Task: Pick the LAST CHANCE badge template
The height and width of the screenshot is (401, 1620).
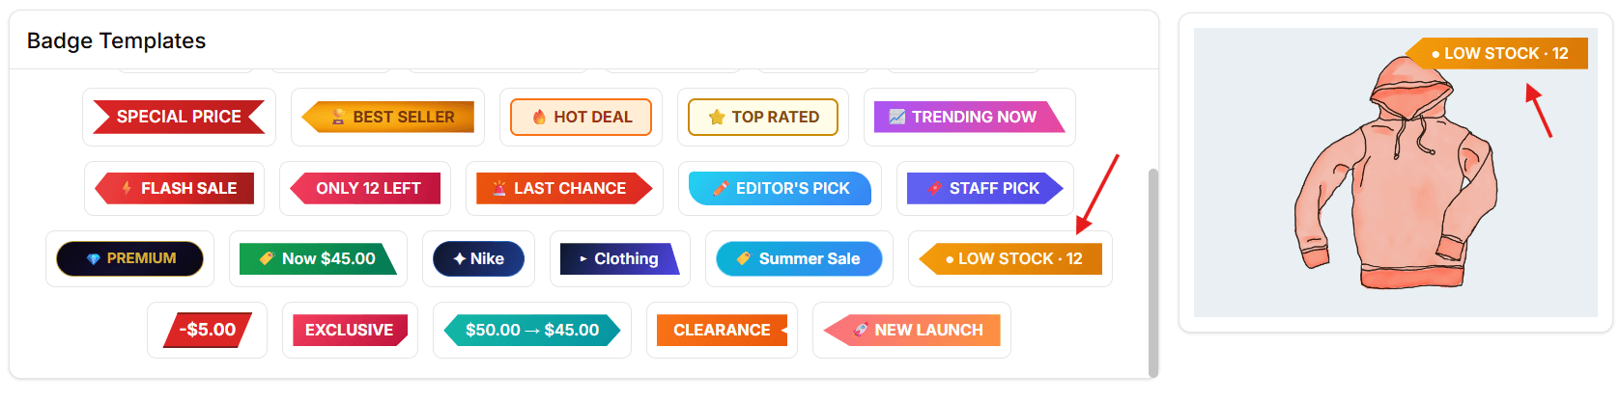Action: click(x=564, y=188)
